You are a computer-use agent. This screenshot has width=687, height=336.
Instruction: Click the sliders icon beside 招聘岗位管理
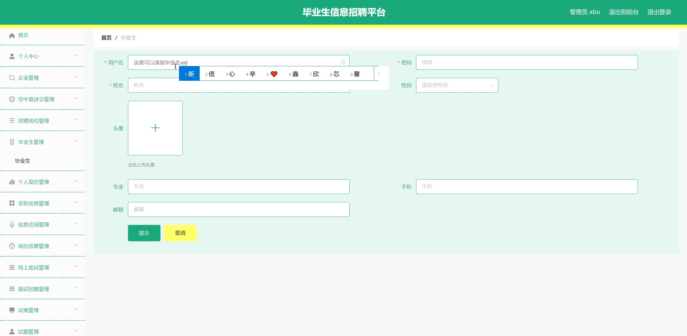(x=12, y=120)
